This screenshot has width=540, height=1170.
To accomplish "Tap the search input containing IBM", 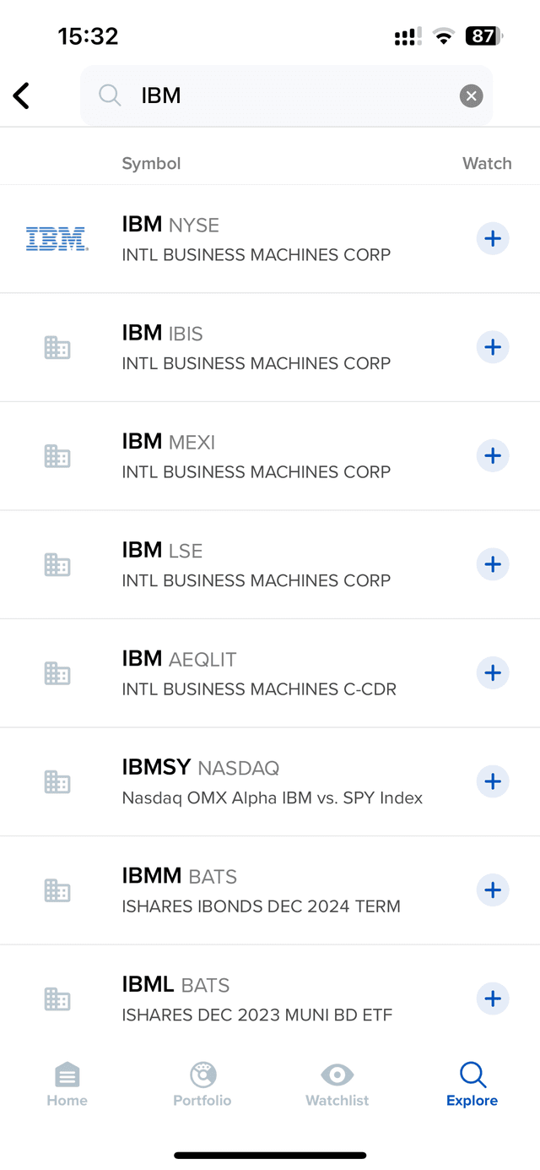I will tap(253, 95).
